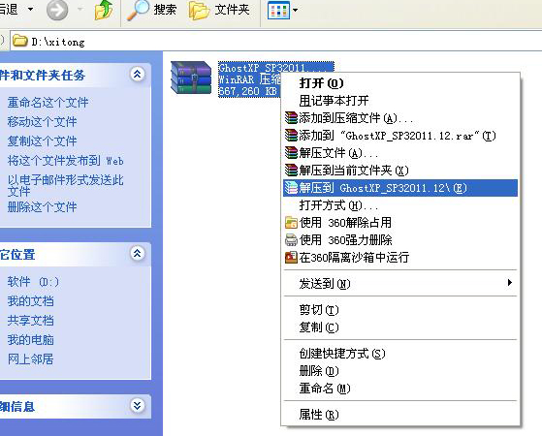This screenshot has height=436, width=542.
Task: Click the 发送到 submenu arrow
Action: (509, 283)
